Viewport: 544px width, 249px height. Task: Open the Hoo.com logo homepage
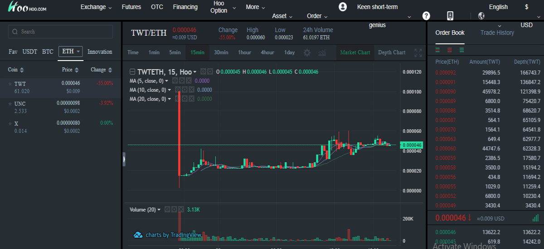[28, 7]
